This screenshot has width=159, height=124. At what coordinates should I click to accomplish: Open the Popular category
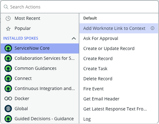[40, 28]
